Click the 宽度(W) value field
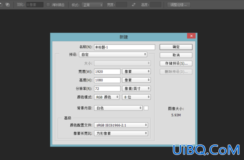The image size is (244, 160). (x=107, y=72)
